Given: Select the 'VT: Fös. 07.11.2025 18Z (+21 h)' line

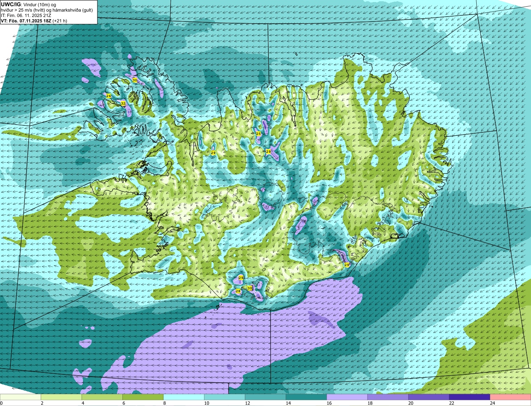Looking at the screenshot, I should [34, 20].
